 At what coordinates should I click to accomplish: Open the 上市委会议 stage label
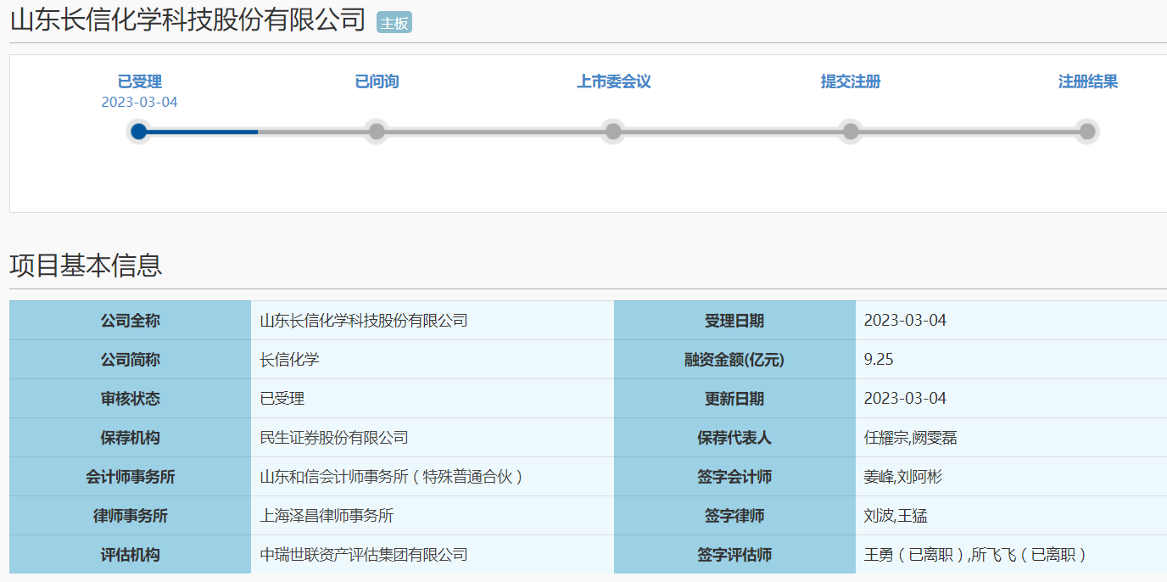613,81
